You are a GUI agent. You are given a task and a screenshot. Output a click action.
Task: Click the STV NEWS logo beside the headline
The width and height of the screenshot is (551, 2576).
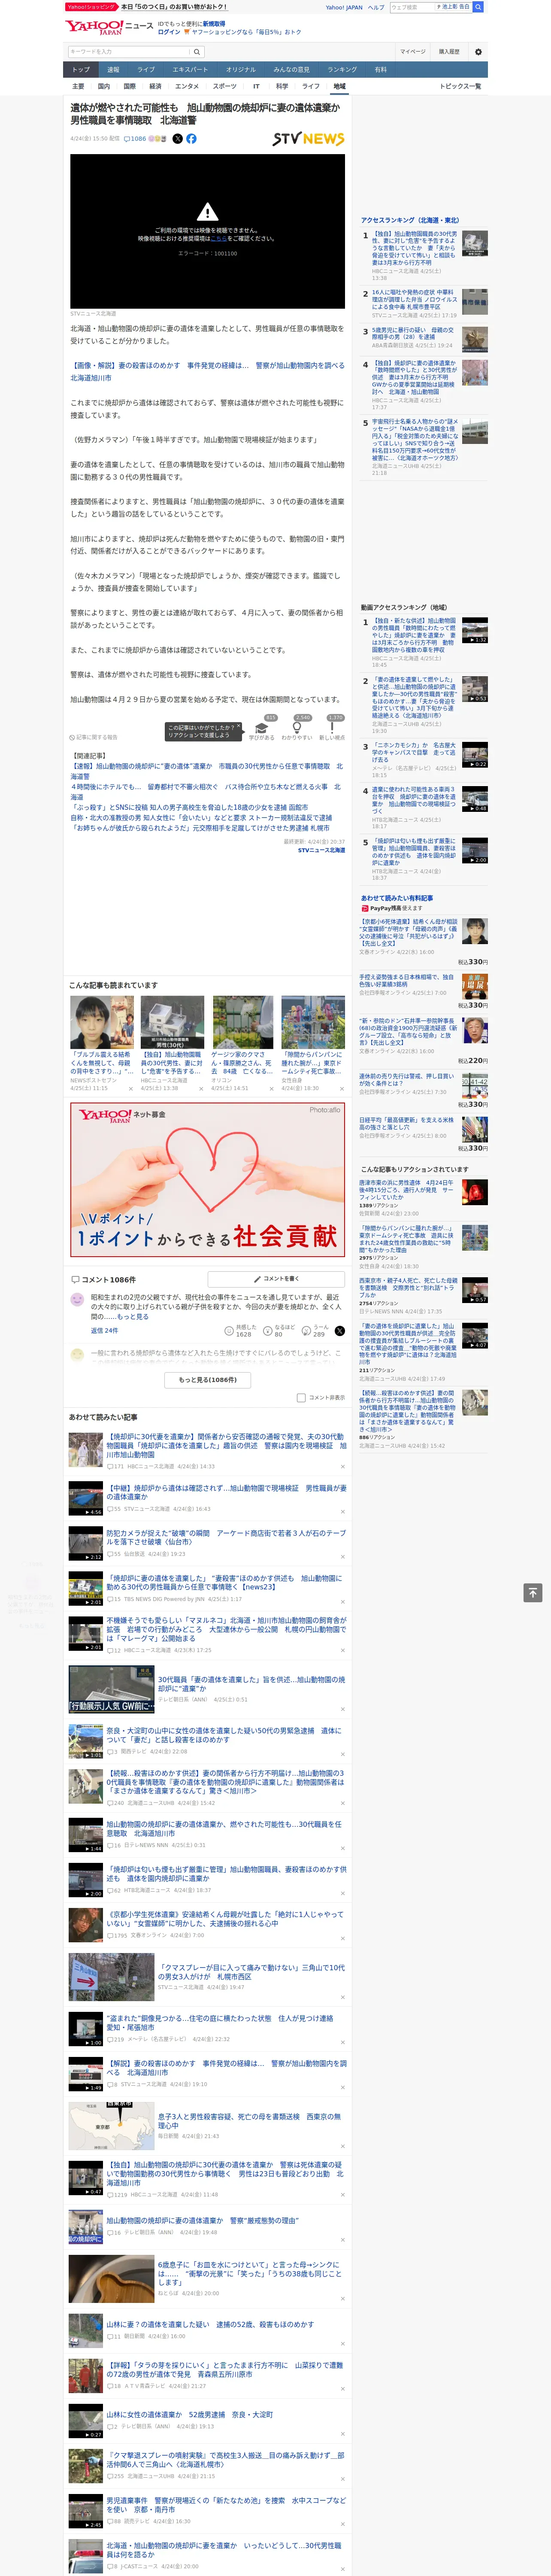(x=308, y=139)
